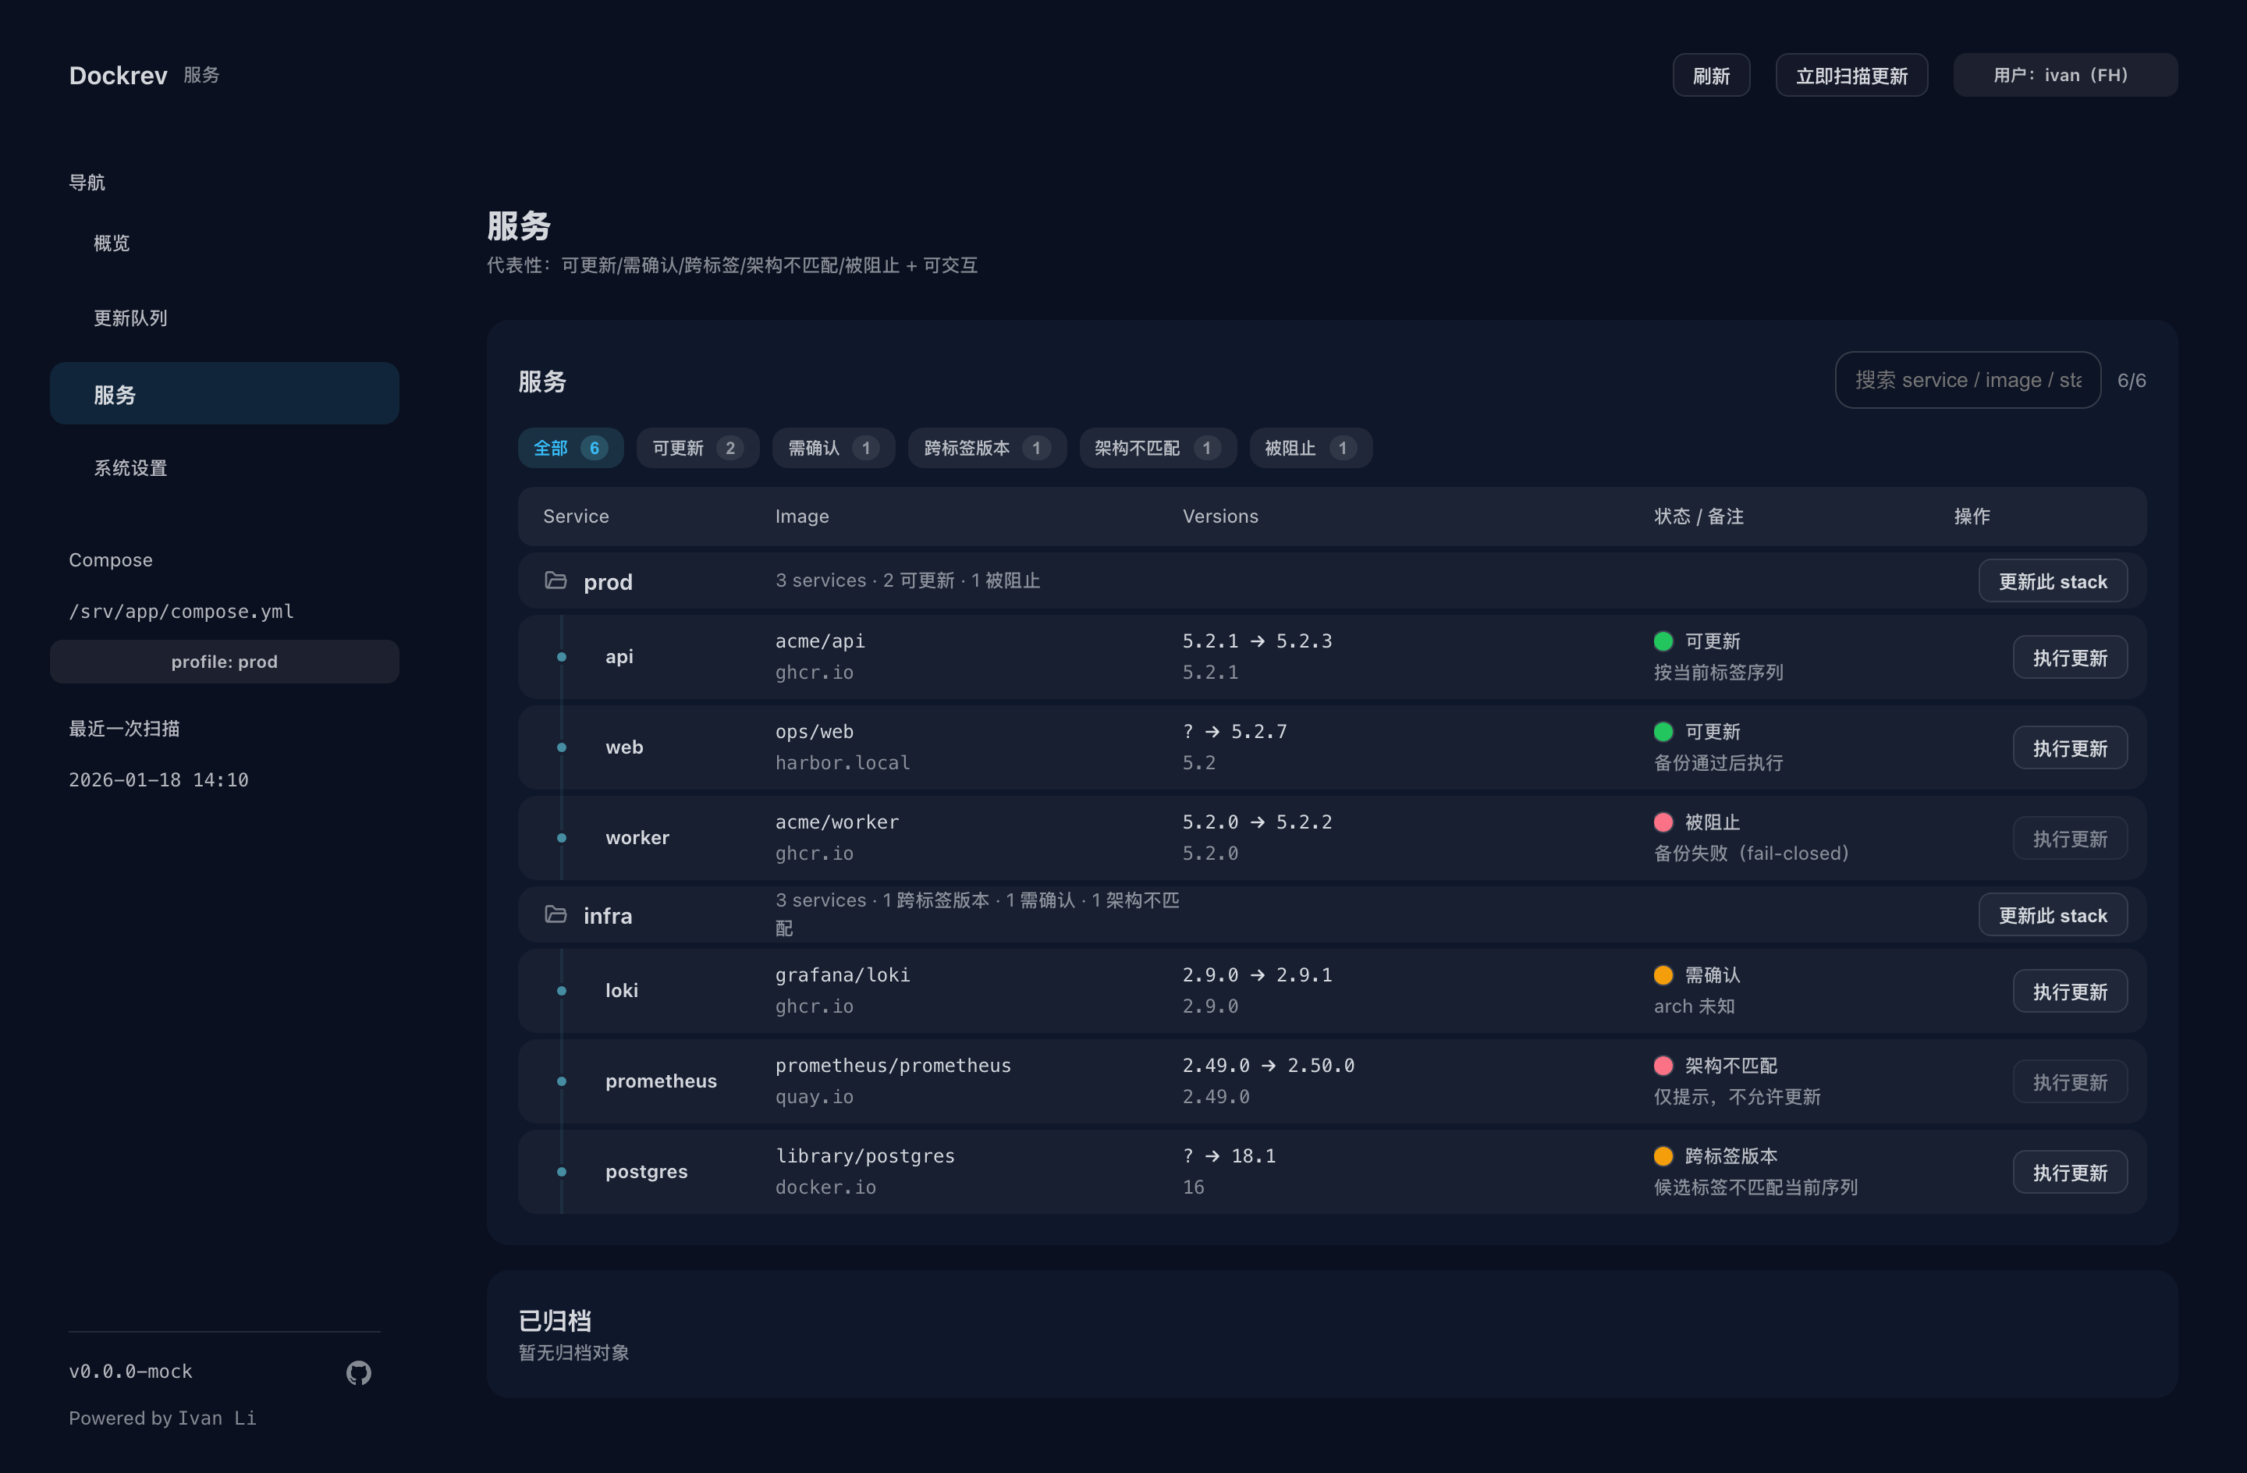Click the infra stack folder icon
Screen dimensions: 2247x1473
click(x=556, y=915)
